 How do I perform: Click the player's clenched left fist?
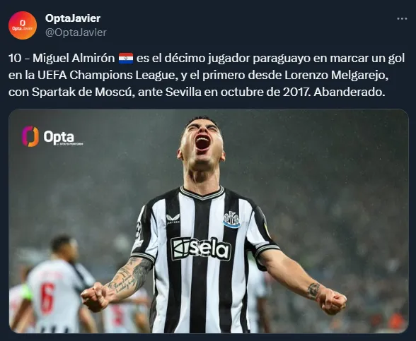332,301
